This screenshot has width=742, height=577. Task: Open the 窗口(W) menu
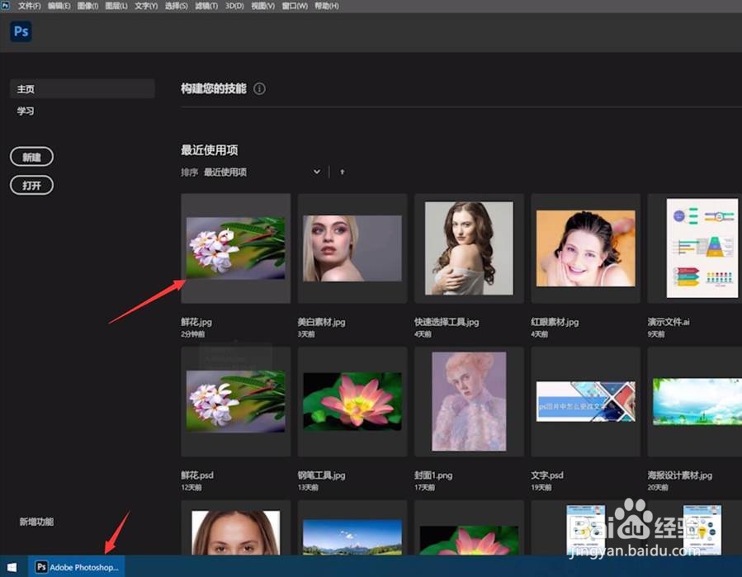[295, 6]
